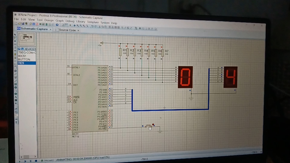Select the 2D Circle drawing tool
The height and width of the screenshot is (163, 290).
[16, 87]
